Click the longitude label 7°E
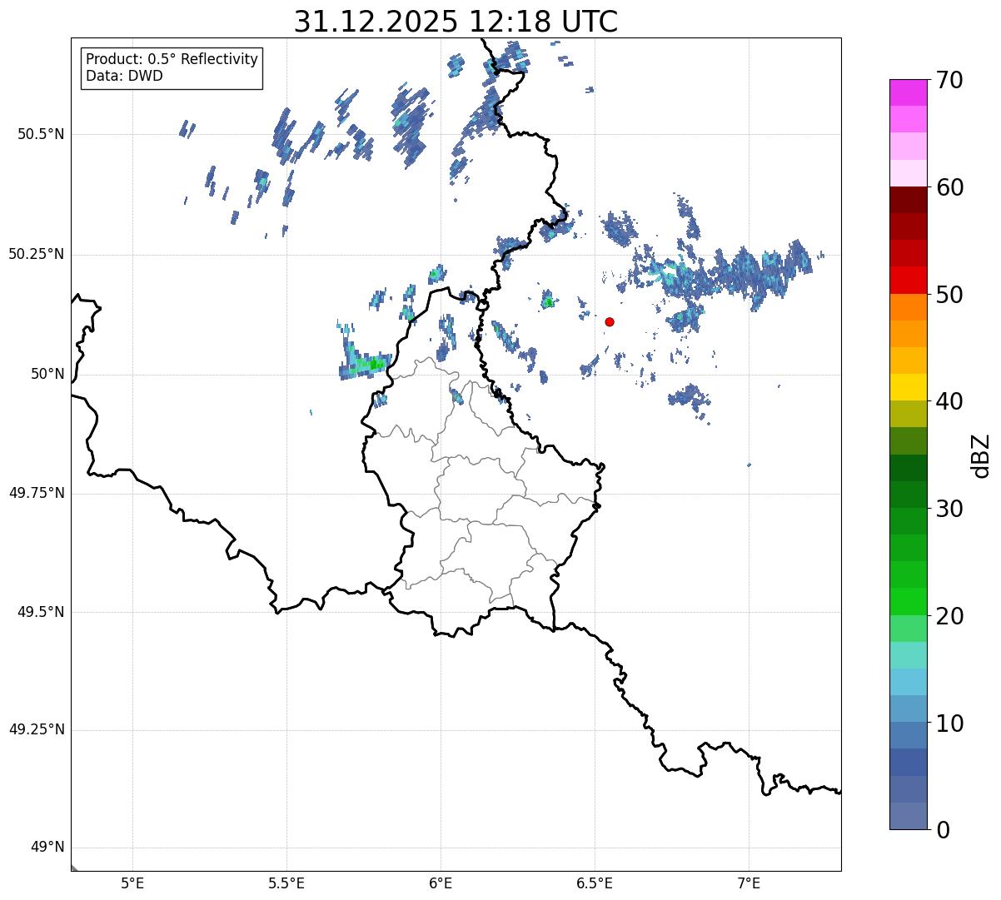 (749, 883)
